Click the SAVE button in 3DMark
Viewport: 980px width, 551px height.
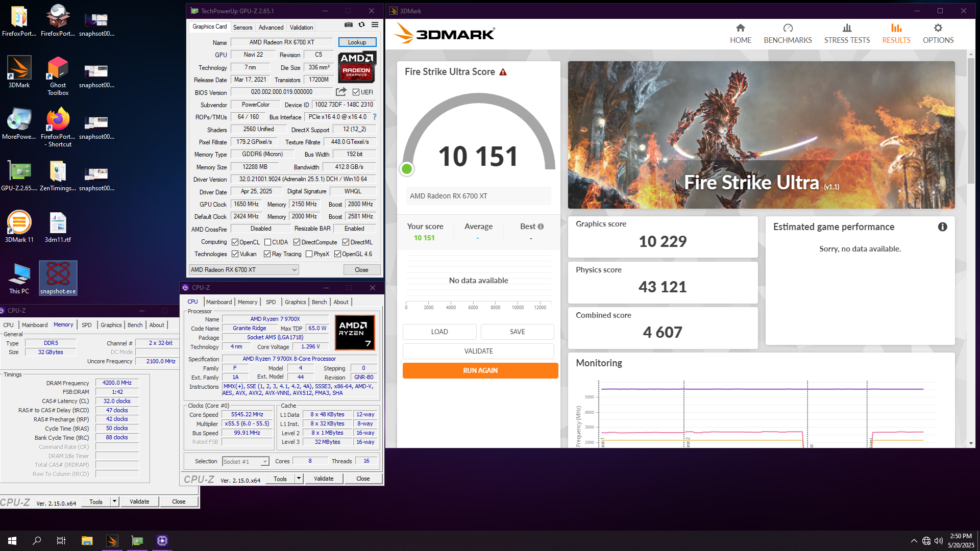(x=517, y=332)
